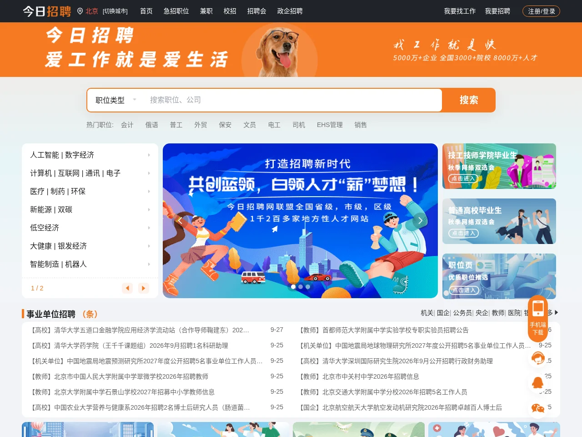Click 我要找工作 link
The image size is (582, 437).
[460, 11]
